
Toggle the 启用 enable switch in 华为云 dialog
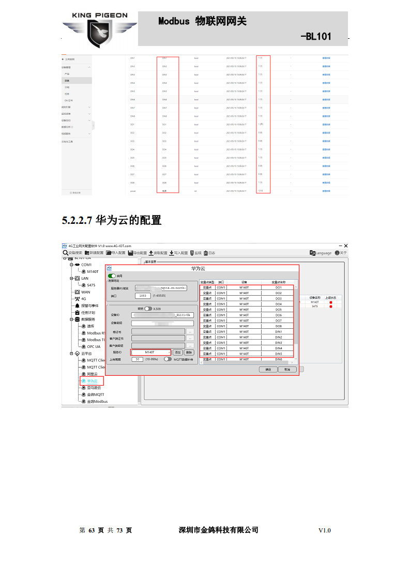112,276
